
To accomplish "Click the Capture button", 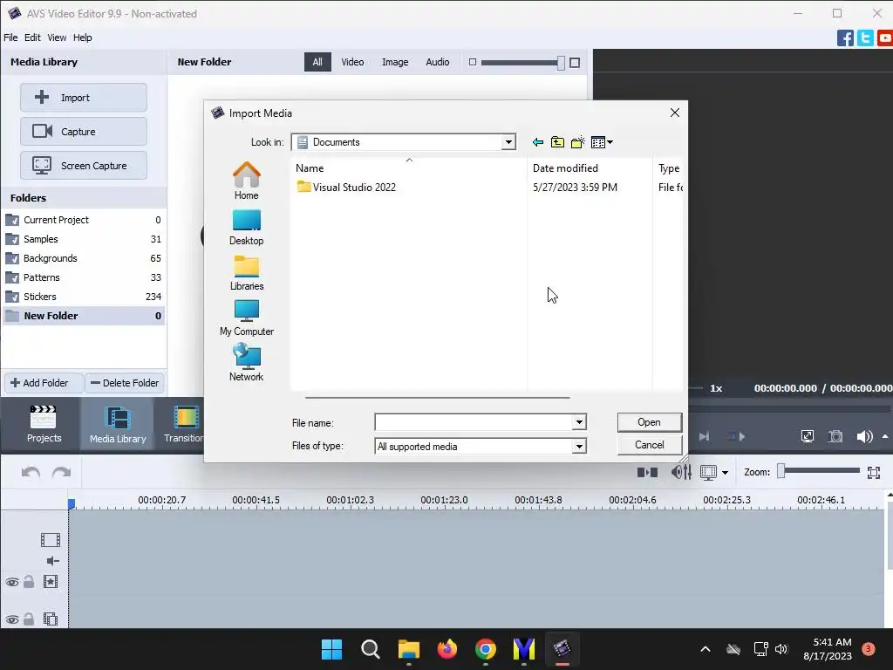I will (x=84, y=132).
